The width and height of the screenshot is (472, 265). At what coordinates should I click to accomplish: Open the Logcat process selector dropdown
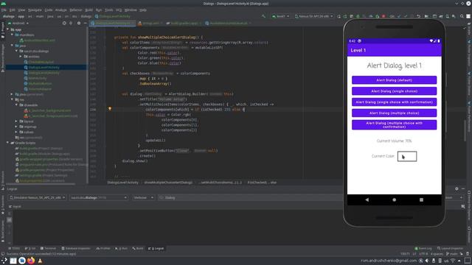click(99, 197)
